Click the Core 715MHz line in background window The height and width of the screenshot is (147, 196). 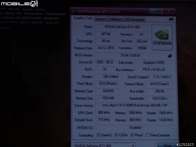[30, 22]
